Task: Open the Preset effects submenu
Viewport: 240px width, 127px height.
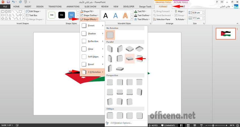Action: coord(92,26)
